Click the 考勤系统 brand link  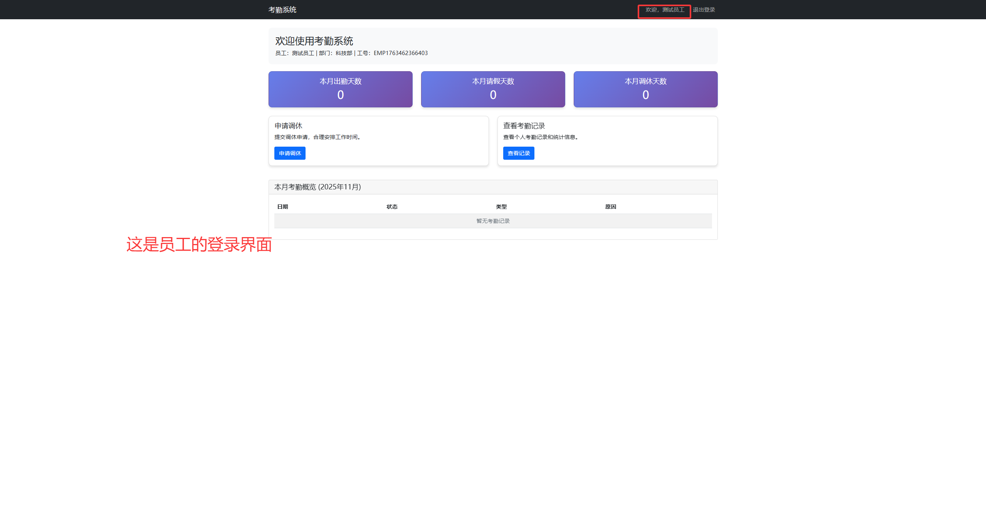point(282,10)
